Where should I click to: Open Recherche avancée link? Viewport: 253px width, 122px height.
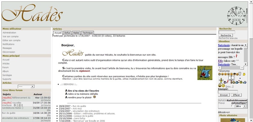[x=228, y=38]
